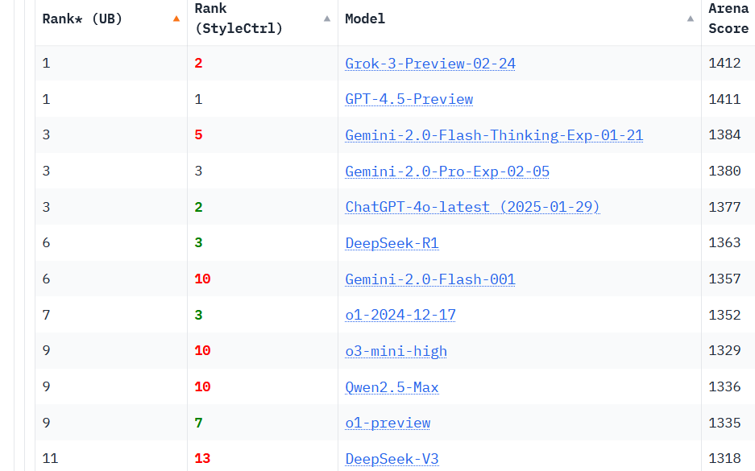Click StyleCtrl rank 10 in Gemini-2.0-Flash-001 row
Viewport: 755px width, 471px height.
(202, 279)
